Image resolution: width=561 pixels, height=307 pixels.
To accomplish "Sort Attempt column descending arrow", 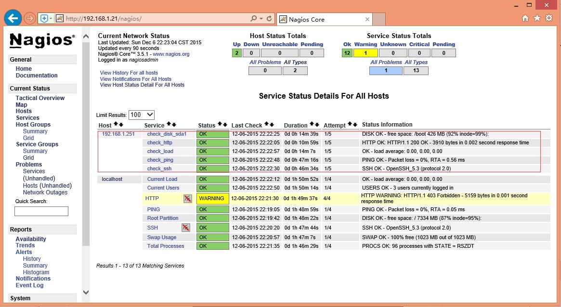I will click(x=355, y=124).
